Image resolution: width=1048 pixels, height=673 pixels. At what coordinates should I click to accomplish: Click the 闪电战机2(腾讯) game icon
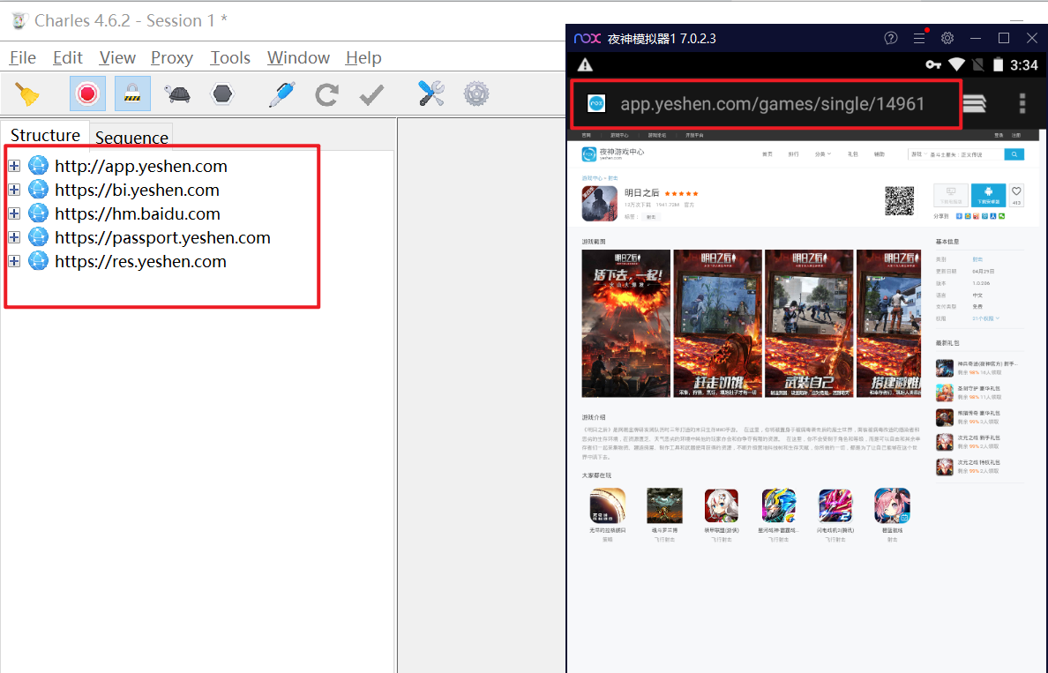tap(835, 506)
